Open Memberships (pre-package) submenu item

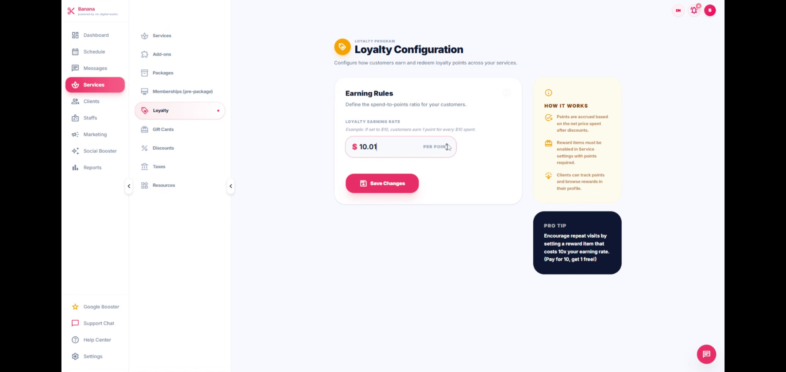(182, 92)
